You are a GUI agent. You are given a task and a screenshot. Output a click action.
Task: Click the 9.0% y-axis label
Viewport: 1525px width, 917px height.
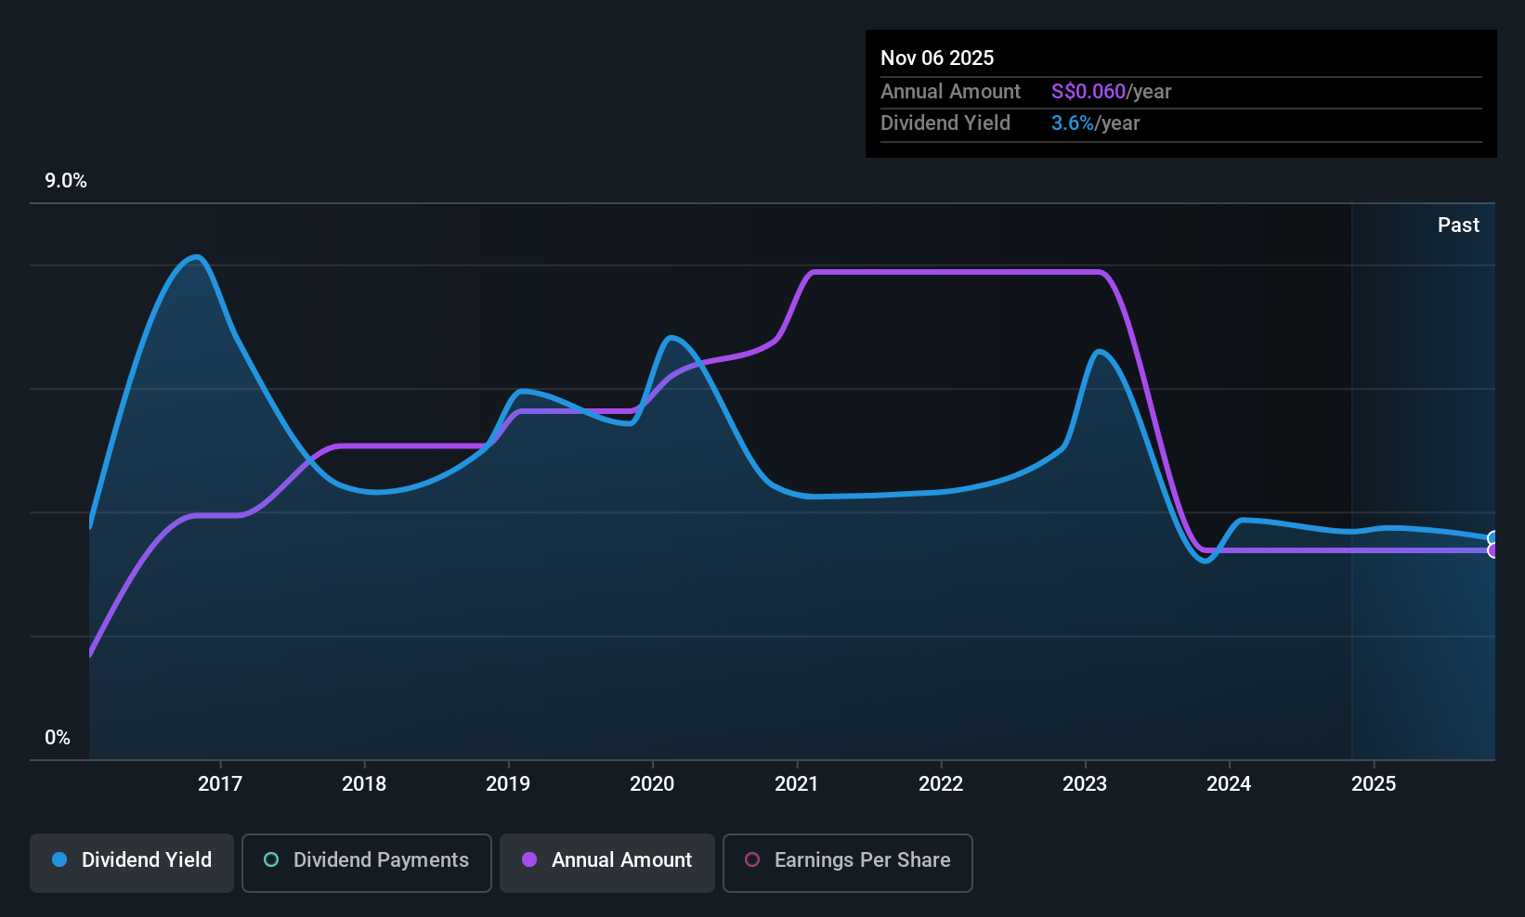(66, 181)
